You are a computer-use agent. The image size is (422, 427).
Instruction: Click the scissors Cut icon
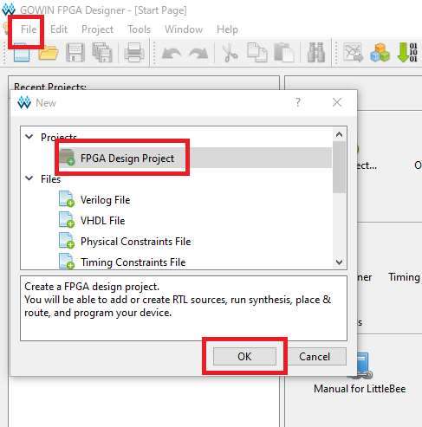click(230, 53)
